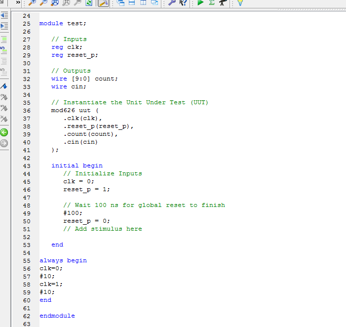Screen dimensions: 346x327
Task: Click the 'wire cin;' line
Action: [69, 86]
